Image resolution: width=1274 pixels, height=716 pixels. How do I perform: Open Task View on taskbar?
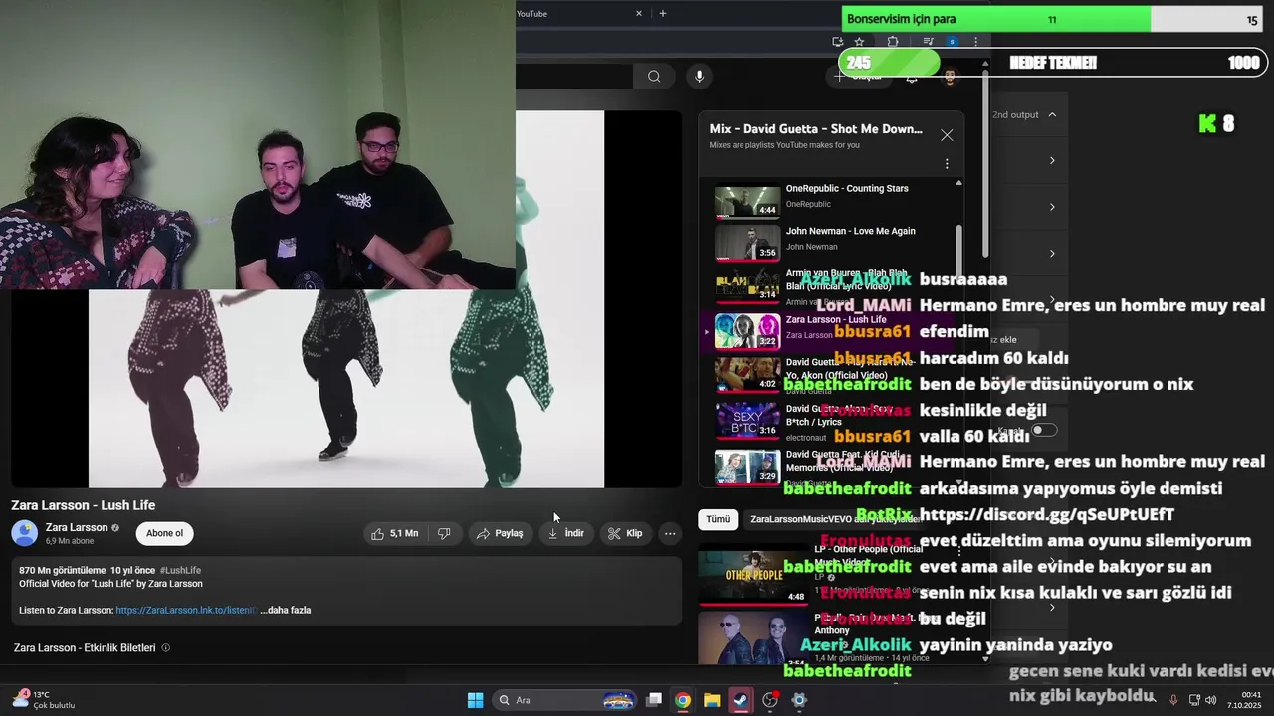pos(654,700)
